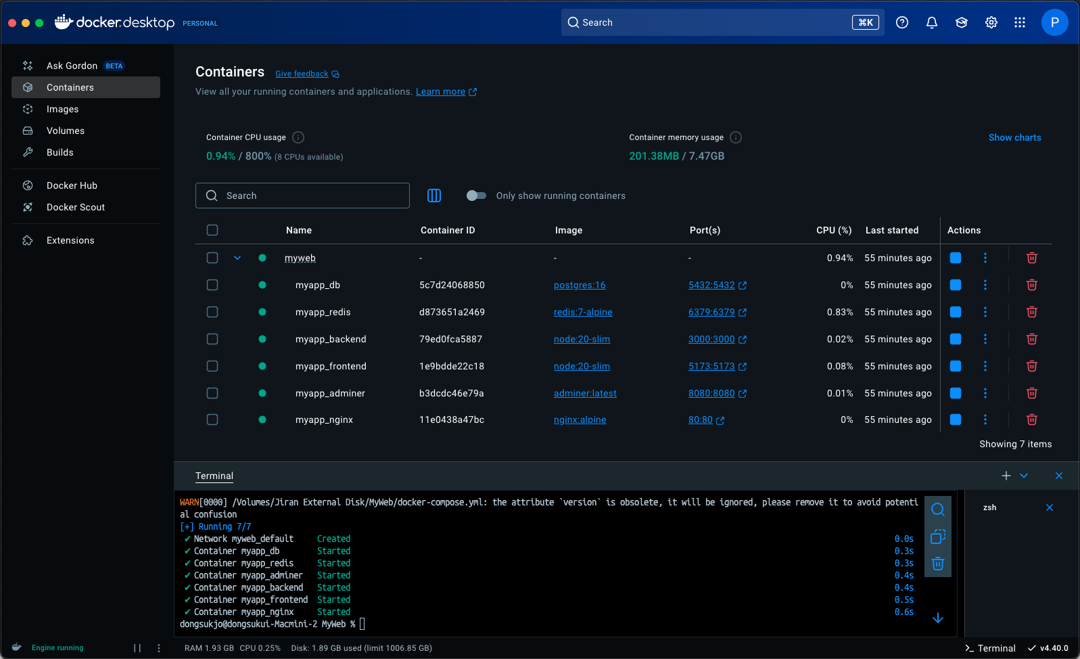This screenshot has width=1080, height=659.
Task: Open more actions menu for myapp_redis
Action: (985, 312)
